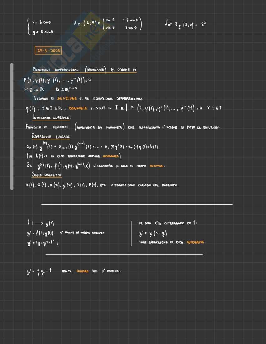Image resolution: width=266 pixels, height=344 pixels.
Task: Click the orange boxed date 27-3-2023
Action: (48, 51)
